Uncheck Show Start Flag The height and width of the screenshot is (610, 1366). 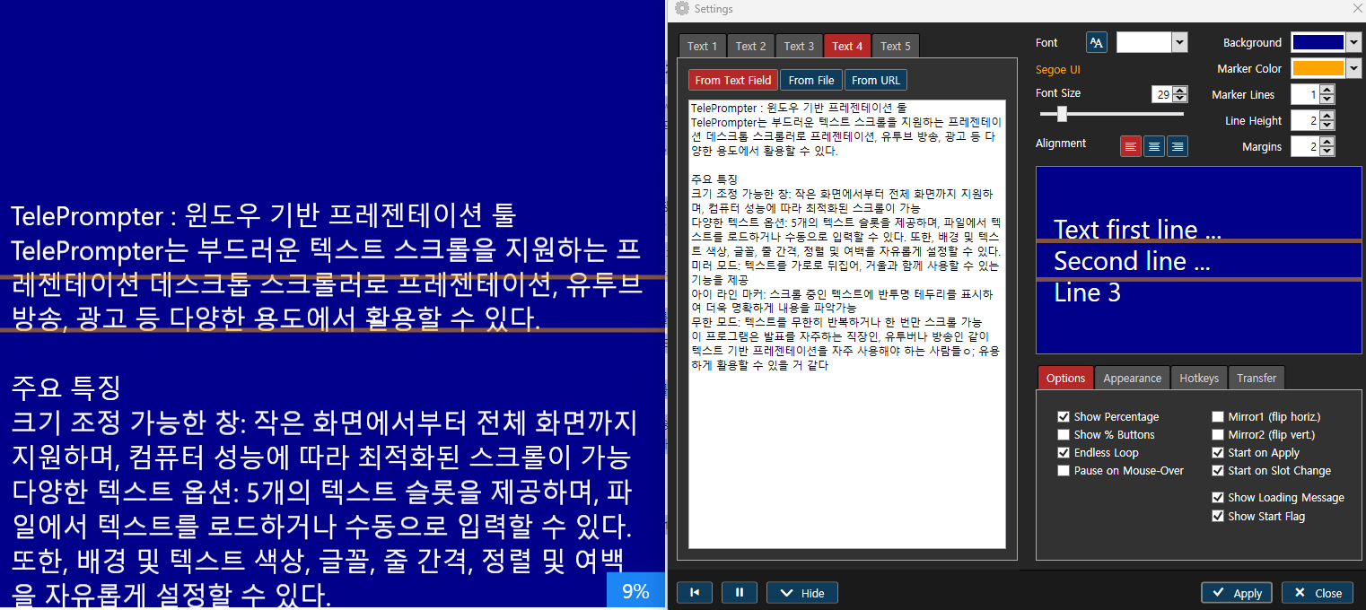[1218, 516]
